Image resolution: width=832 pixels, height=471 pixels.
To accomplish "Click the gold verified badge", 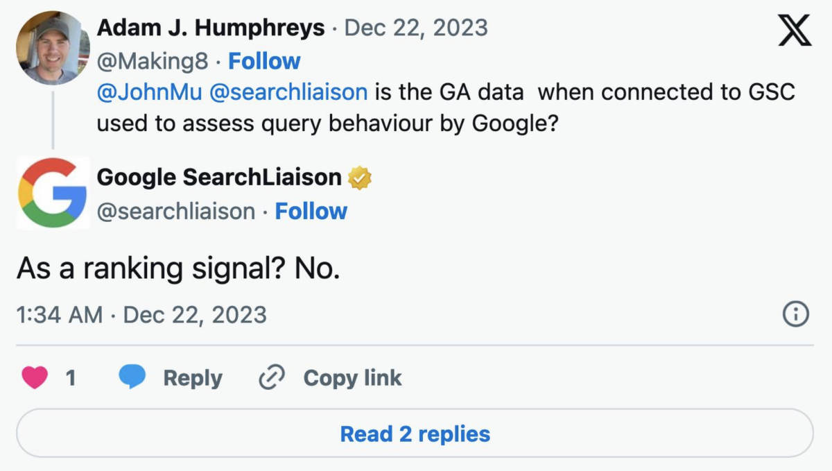I will coord(360,178).
